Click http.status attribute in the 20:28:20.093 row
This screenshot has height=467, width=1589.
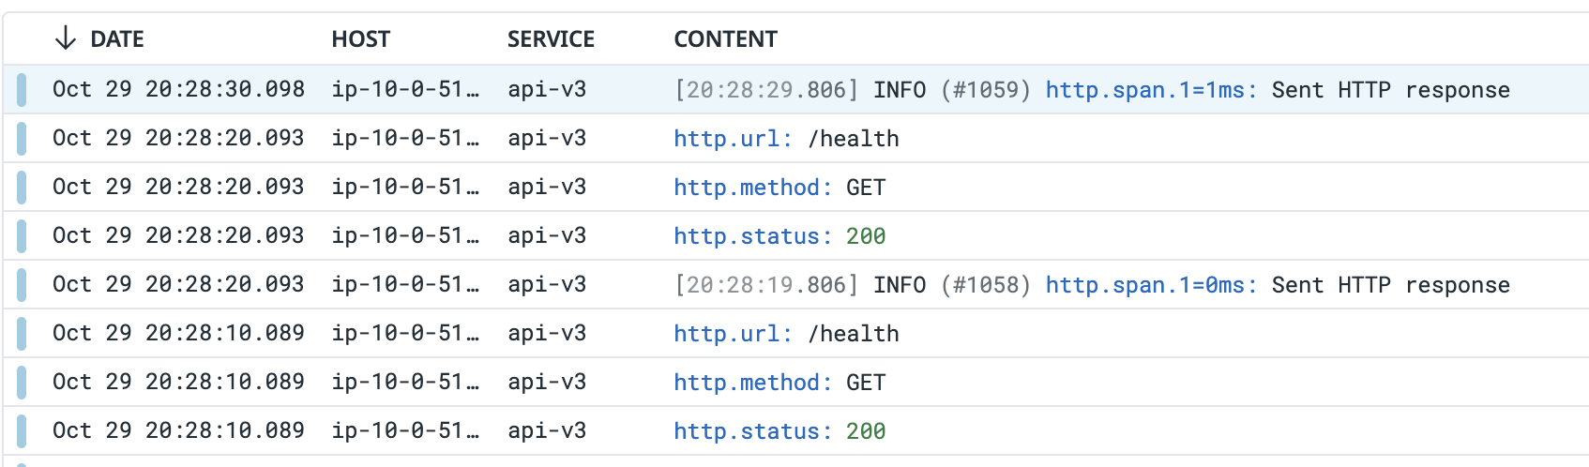coord(752,236)
